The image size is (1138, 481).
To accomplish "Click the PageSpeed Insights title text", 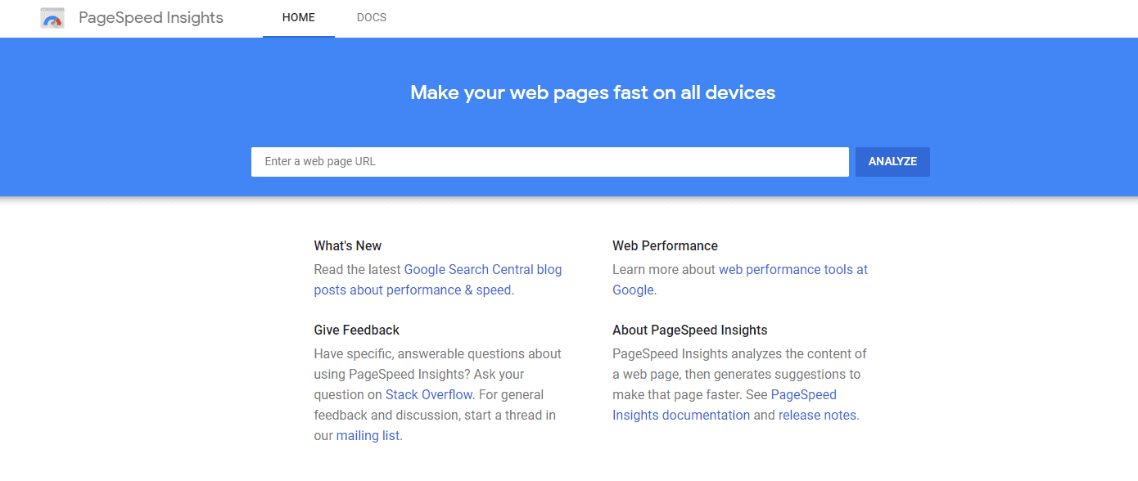I will (150, 17).
